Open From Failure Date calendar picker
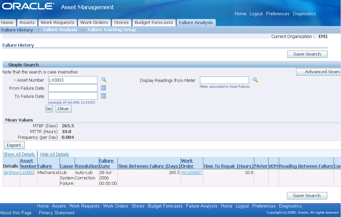 [103, 88]
